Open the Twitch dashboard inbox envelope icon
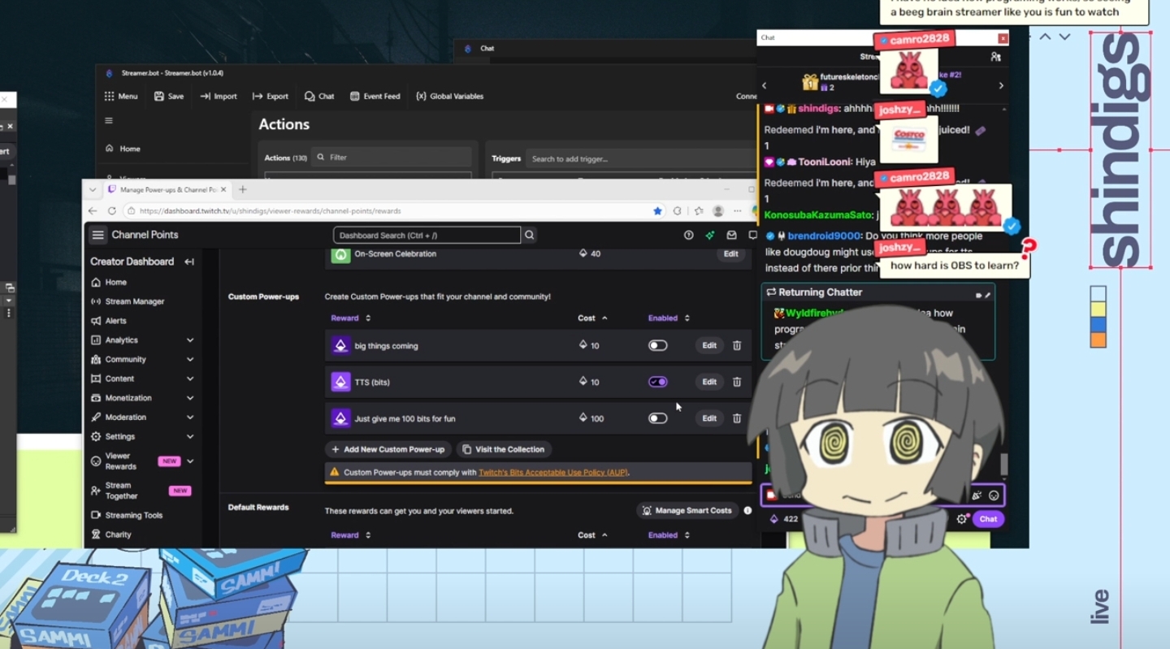1170x649 pixels. pos(731,235)
